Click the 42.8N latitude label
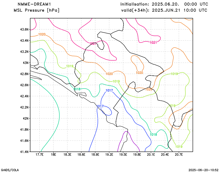223x172 pixels. 24,74
